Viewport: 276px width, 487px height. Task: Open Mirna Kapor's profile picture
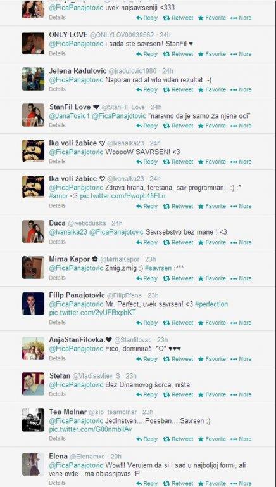pos(33,268)
